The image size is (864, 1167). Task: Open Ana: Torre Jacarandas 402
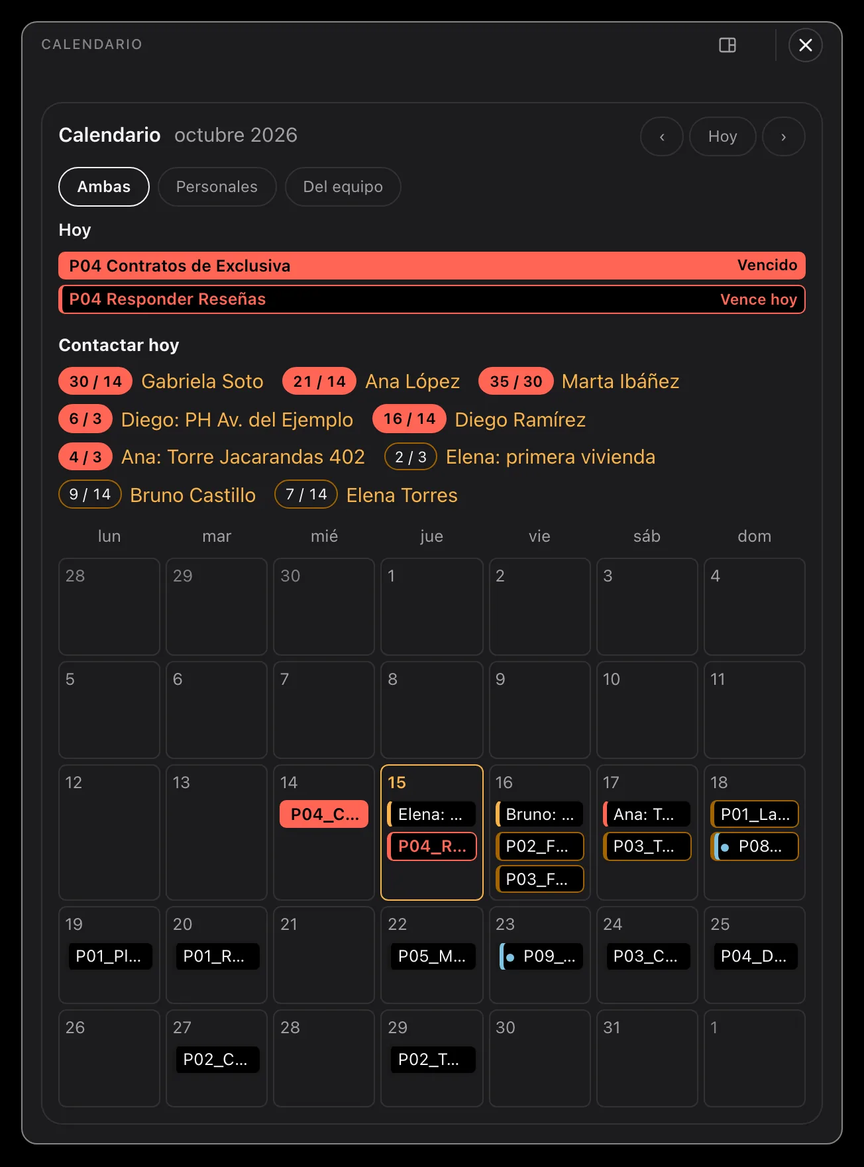click(x=243, y=457)
